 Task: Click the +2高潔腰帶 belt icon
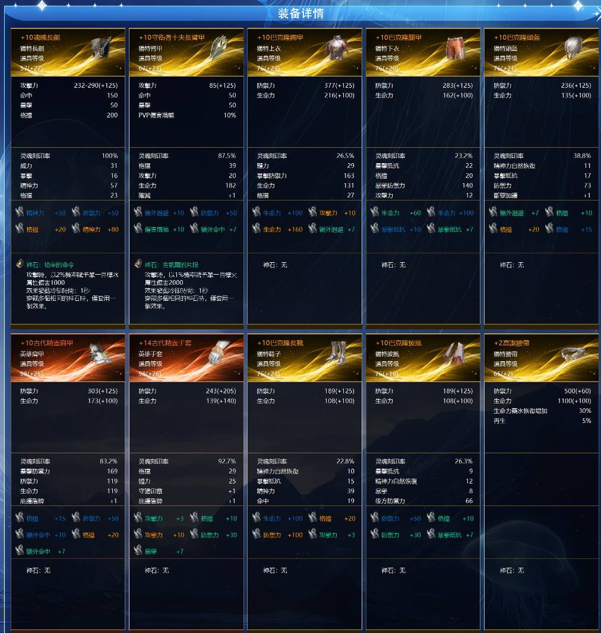pos(573,353)
